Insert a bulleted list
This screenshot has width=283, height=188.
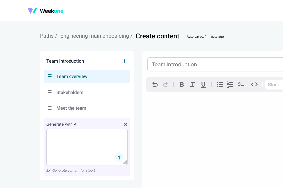[x=220, y=84]
